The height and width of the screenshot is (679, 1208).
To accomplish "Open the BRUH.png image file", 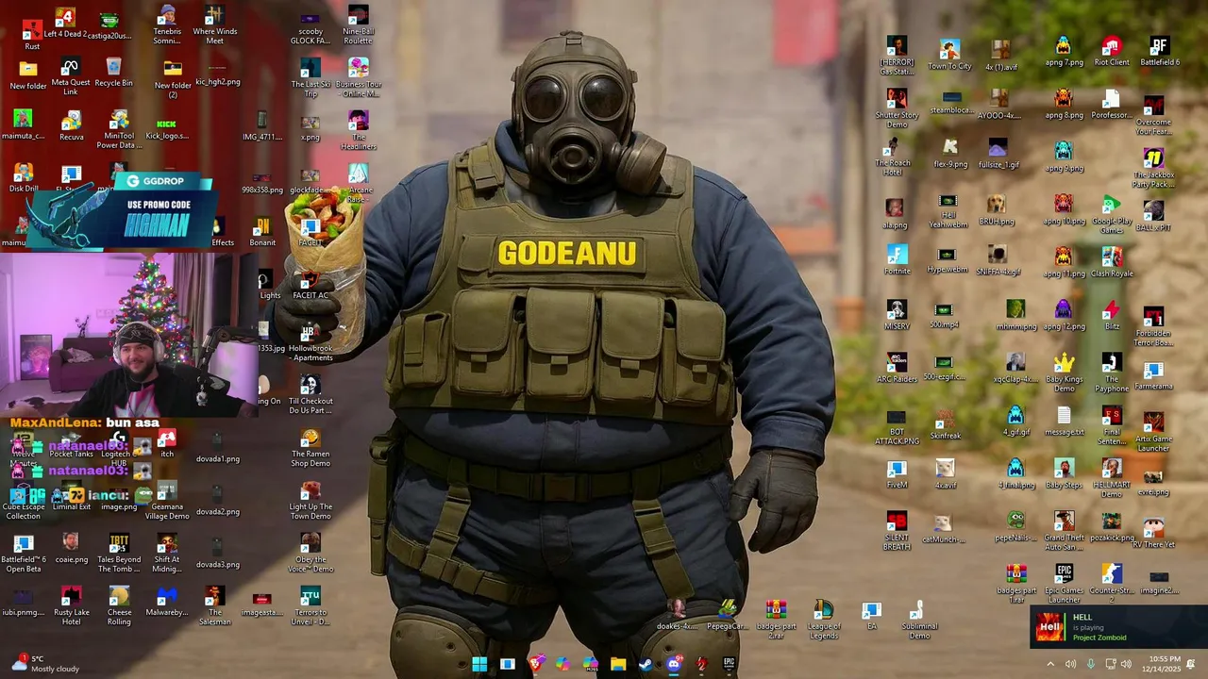I will click(x=996, y=211).
